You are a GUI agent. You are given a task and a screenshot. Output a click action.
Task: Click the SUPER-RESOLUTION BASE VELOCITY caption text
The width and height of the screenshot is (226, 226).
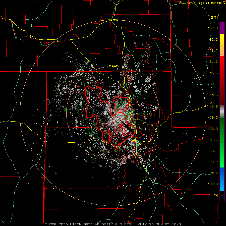coord(79,224)
